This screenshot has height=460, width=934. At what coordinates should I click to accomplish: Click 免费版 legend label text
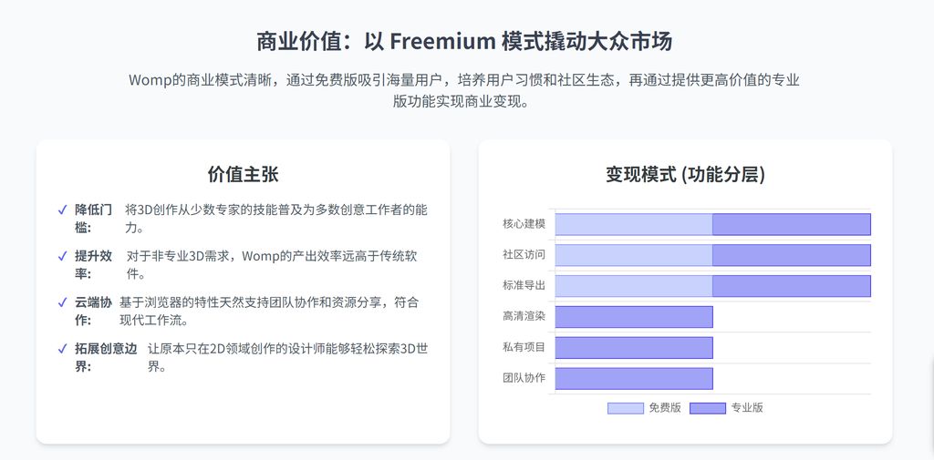coord(664,408)
